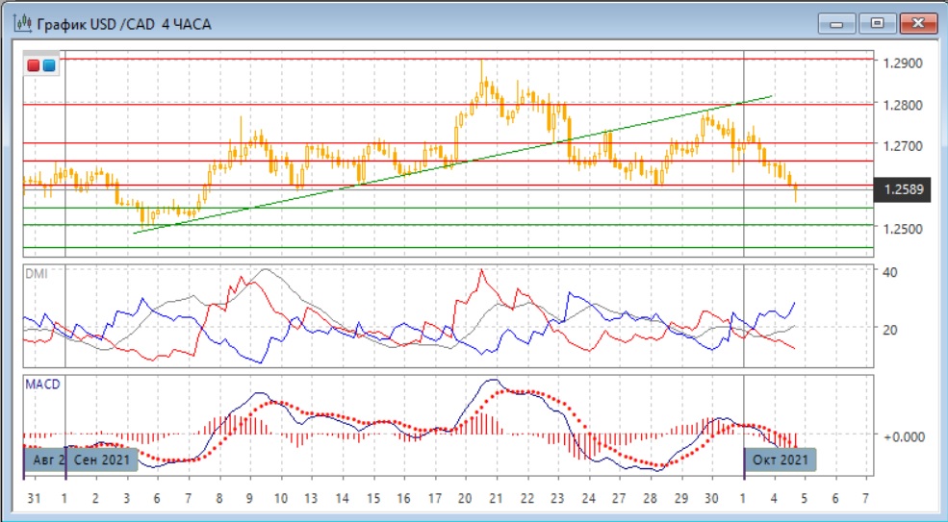Click the DMI scale value 40
This screenshot has width=948, height=522.
pyautogui.click(x=889, y=272)
